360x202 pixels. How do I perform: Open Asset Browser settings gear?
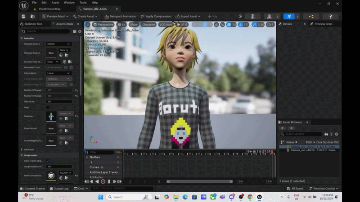[336, 134]
